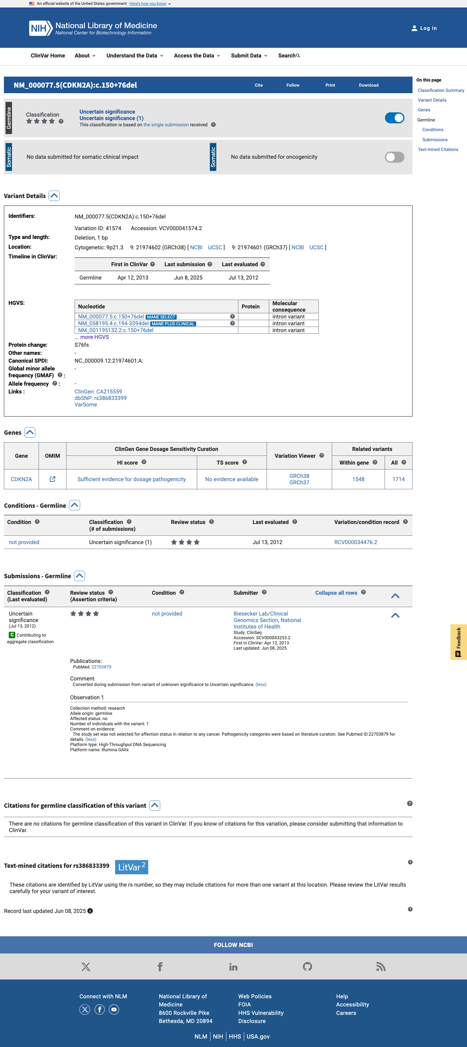Click help icon next to TS score

click(245, 462)
